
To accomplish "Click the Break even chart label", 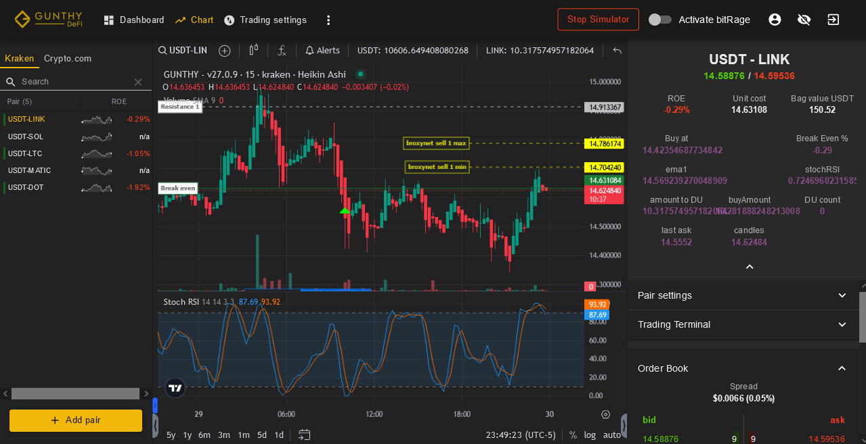I will tap(178, 189).
